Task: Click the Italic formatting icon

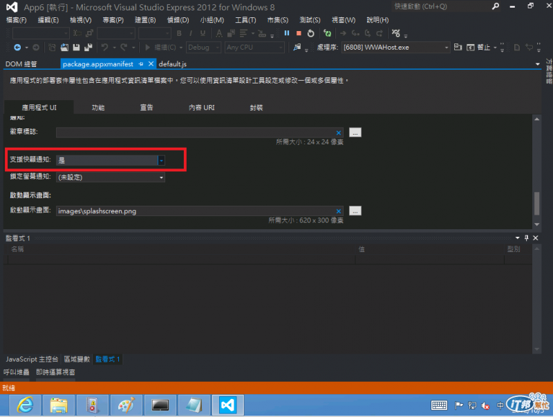Action: point(191,33)
